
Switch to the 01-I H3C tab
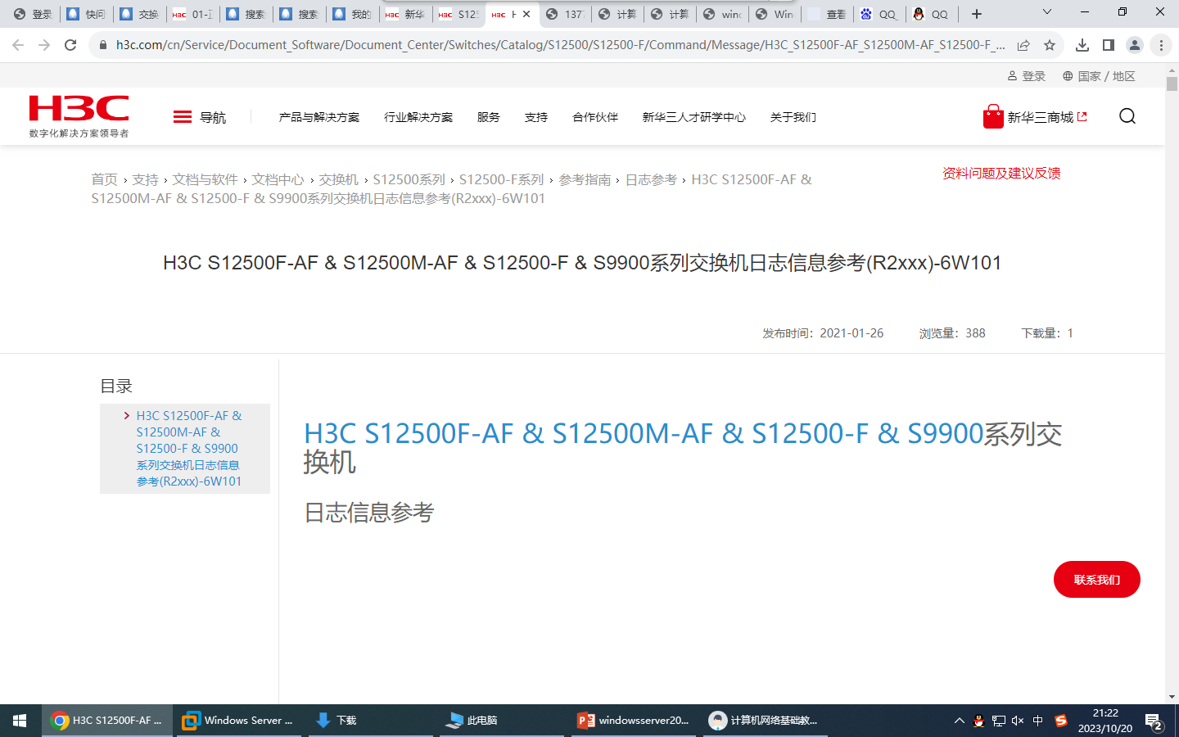(192, 14)
